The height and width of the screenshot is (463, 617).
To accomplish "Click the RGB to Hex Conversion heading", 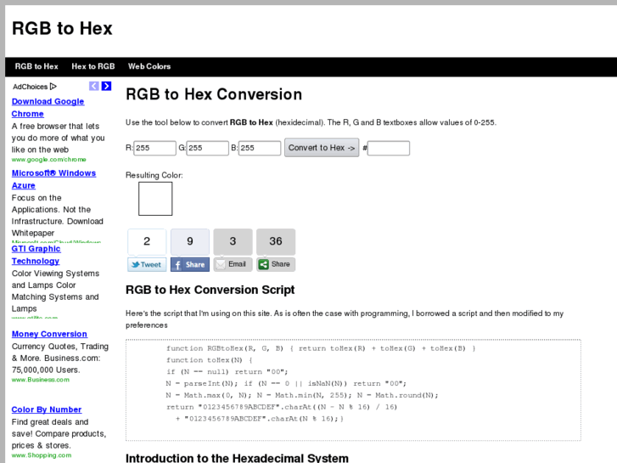I will point(214,94).
